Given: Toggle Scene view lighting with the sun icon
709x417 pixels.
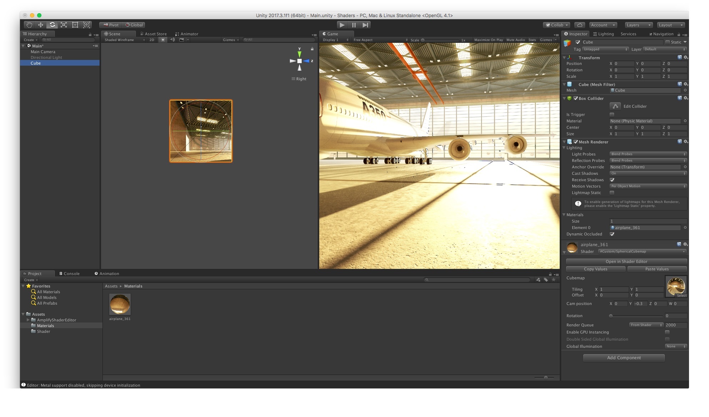Looking at the screenshot, I should [x=163, y=40].
